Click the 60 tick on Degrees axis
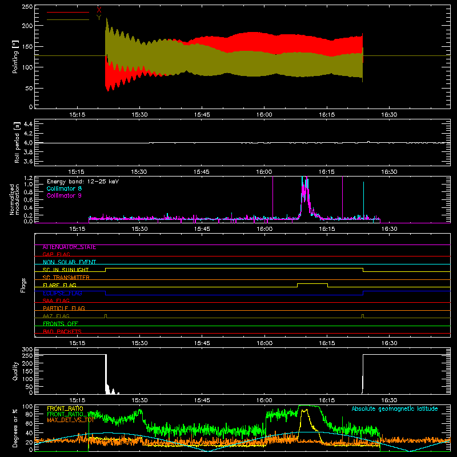The width and height of the screenshot is (457, 457). click(x=29, y=424)
